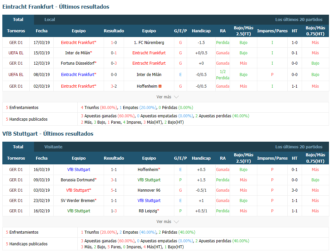Screen dimensions: 331x252
Task: Click the Handicap column header in Frankfurt table
Action: coord(201,31)
